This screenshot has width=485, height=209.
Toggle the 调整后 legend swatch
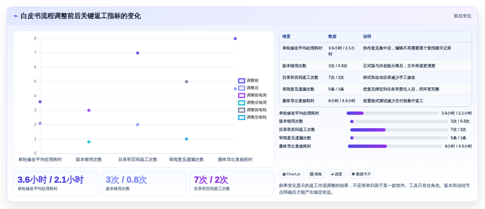tap(242, 88)
